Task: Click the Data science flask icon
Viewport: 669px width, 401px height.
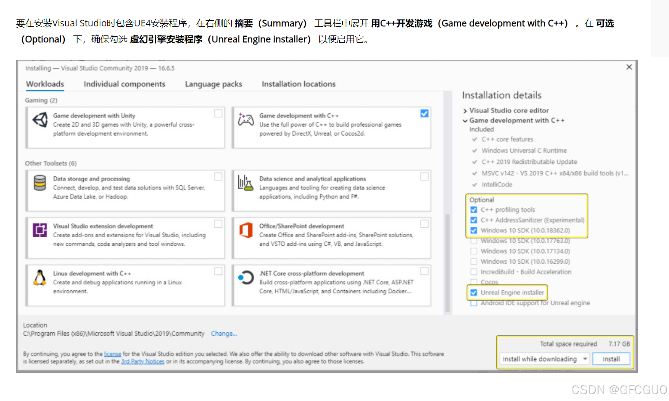Action: click(x=245, y=183)
